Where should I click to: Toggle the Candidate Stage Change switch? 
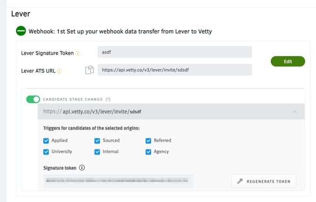tap(33, 99)
